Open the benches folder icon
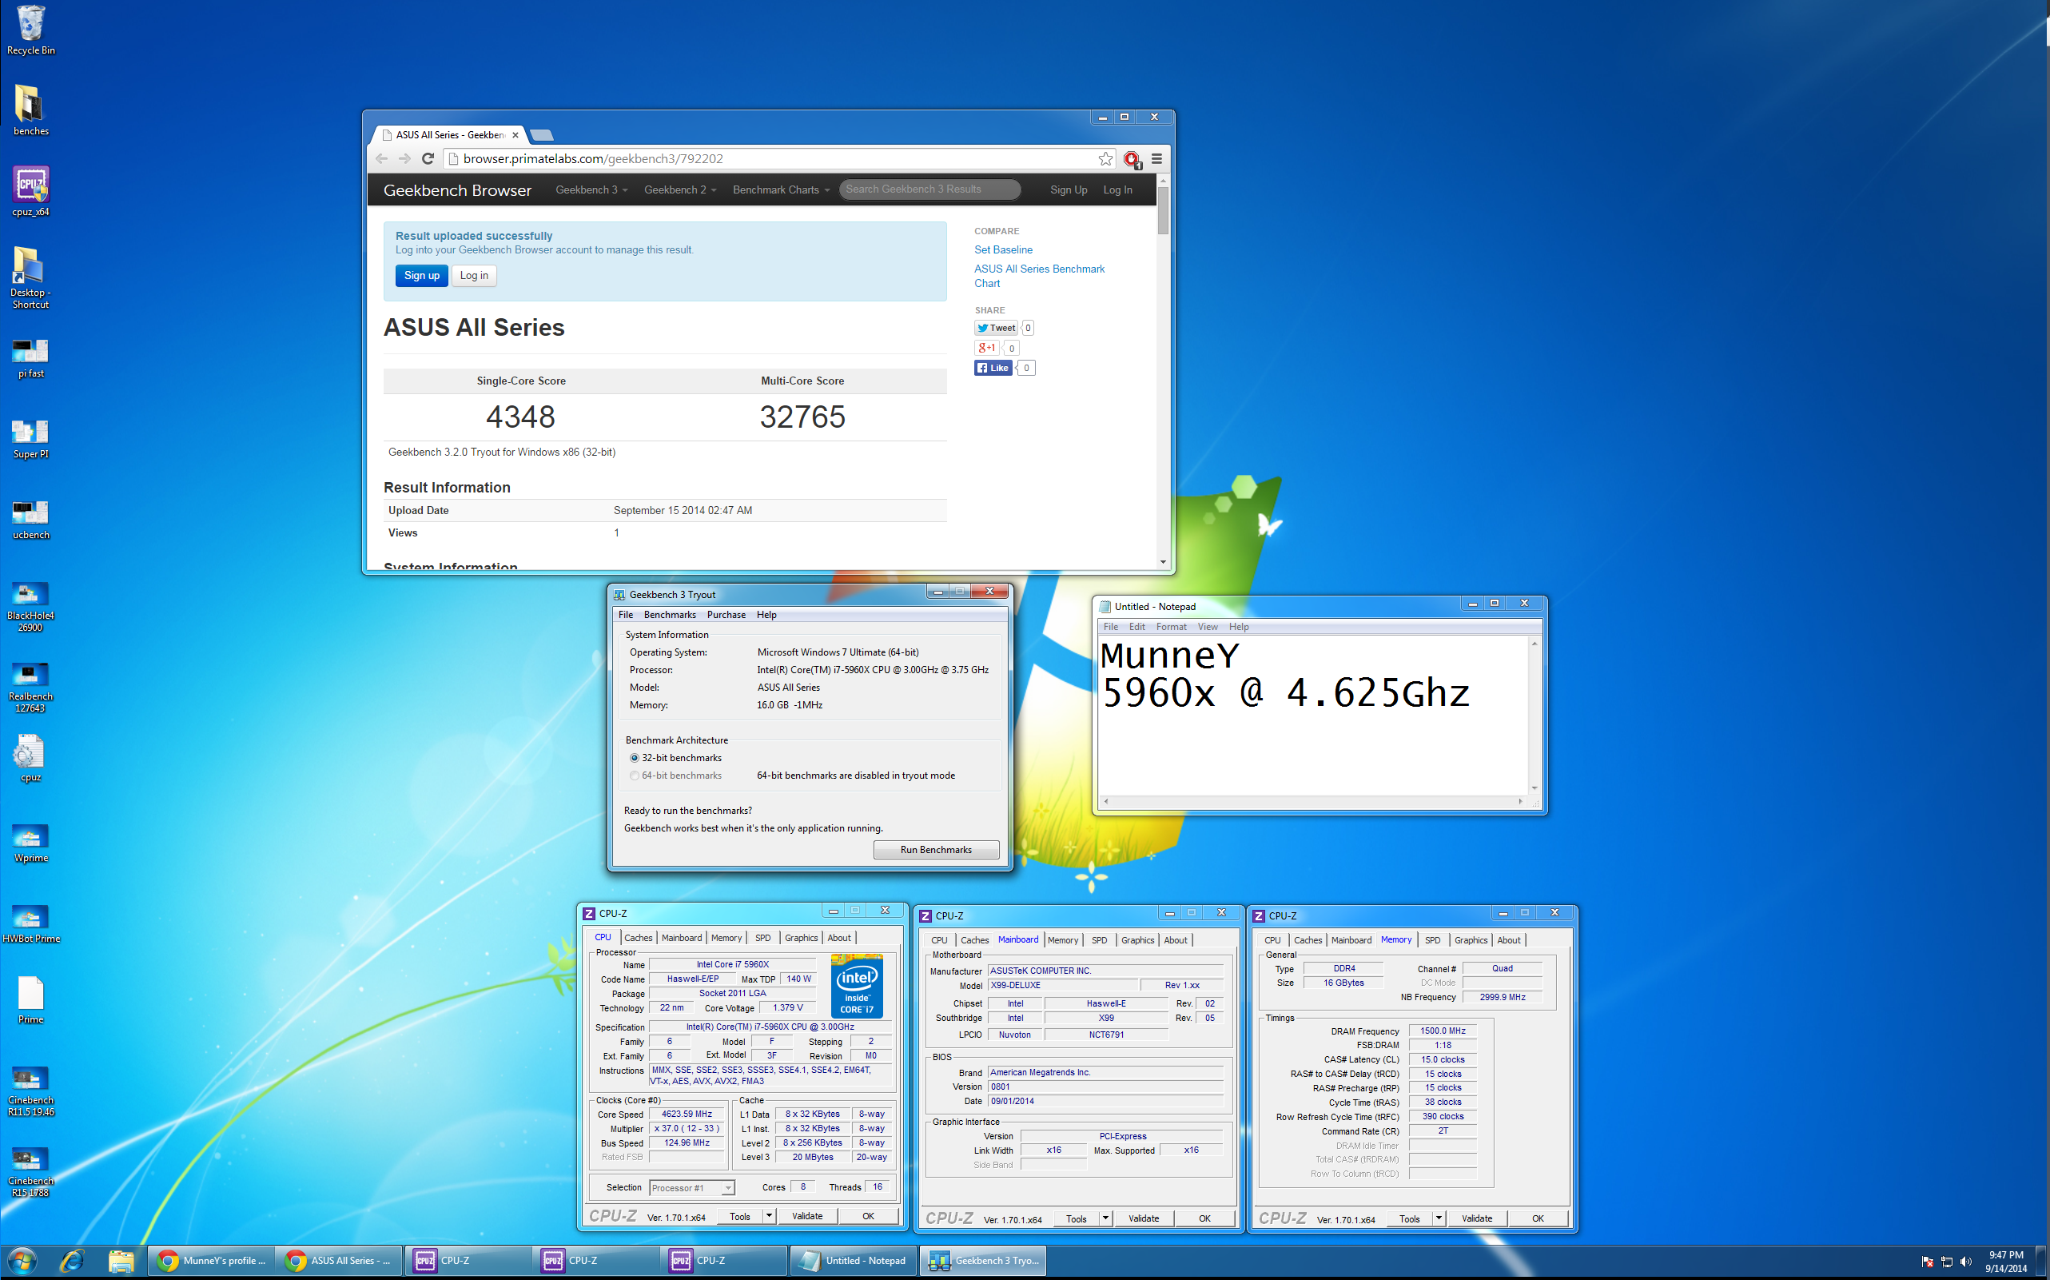This screenshot has height=1280, width=2050. click(x=30, y=110)
